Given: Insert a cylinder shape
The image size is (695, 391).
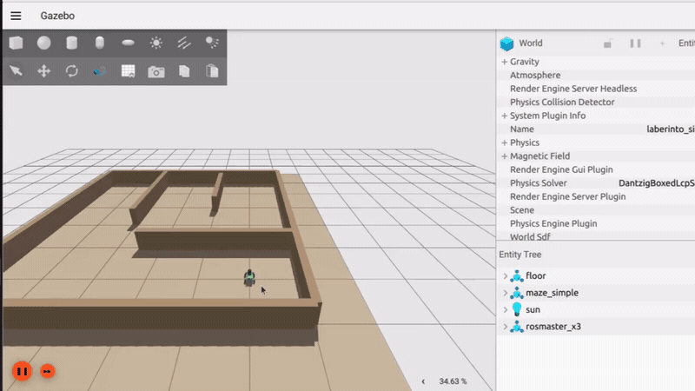Looking at the screenshot, I should pos(72,43).
